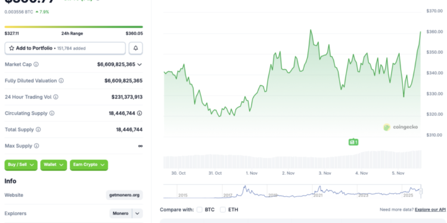This screenshot has width=447, height=223.
Task: Follow the Explore our API link
Action: point(430,210)
